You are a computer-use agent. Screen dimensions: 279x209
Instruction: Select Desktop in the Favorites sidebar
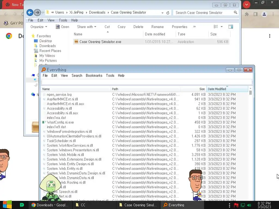point(46,41)
